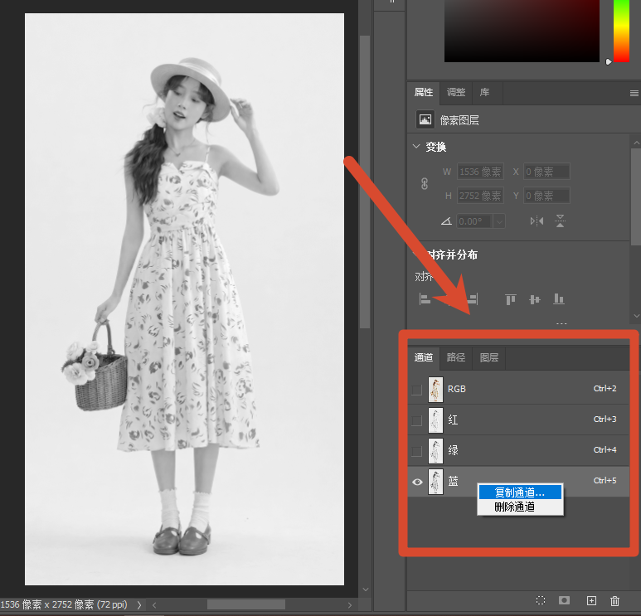Collapse the 变换 section chevron
Screen dimensions: 641x616
[416, 146]
